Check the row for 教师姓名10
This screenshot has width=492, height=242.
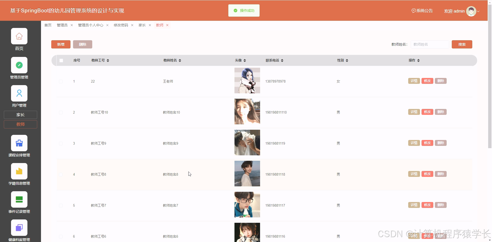61,113
